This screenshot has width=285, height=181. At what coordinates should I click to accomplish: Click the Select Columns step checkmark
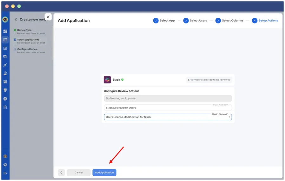(x=218, y=21)
